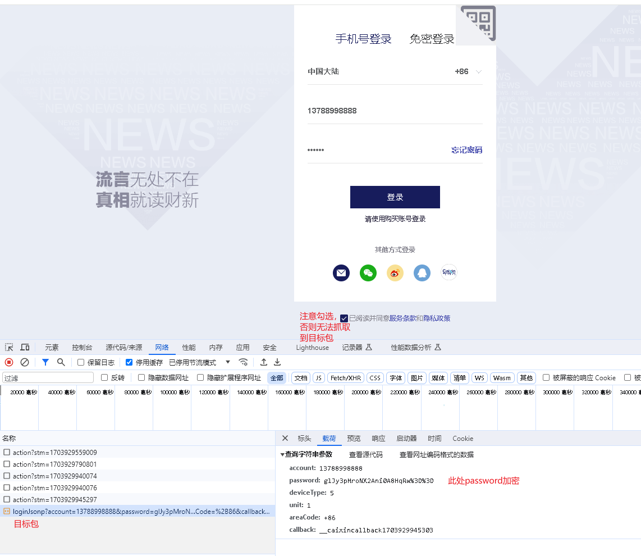The image size is (641, 556).
Task: Log in via email icon
Action: tap(341, 272)
